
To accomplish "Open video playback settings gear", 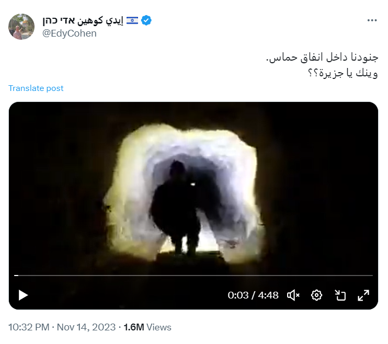I will pos(316,295).
